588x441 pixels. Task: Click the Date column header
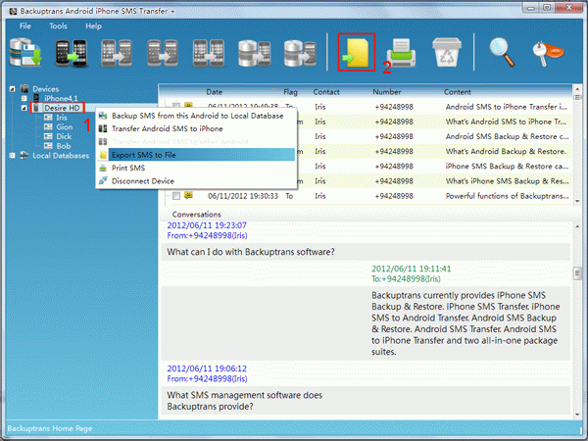(214, 92)
